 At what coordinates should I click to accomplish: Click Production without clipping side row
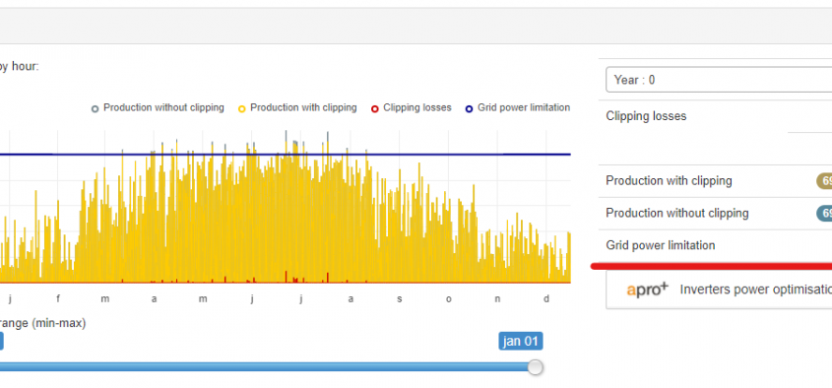pyautogui.click(x=715, y=214)
